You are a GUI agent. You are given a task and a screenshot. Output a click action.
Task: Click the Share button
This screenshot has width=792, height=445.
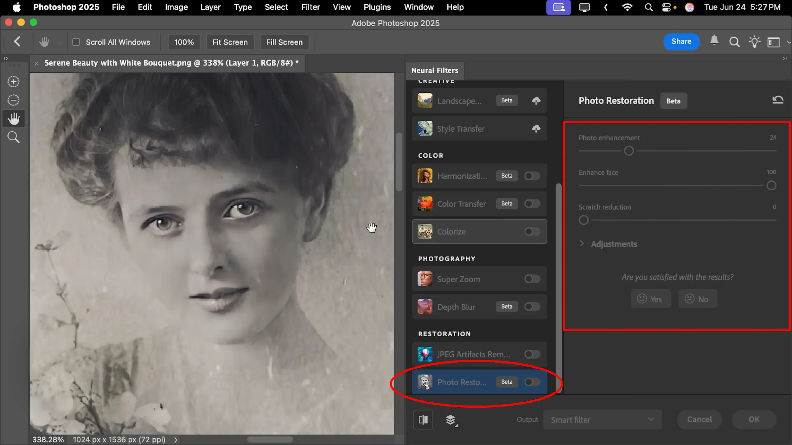point(681,41)
